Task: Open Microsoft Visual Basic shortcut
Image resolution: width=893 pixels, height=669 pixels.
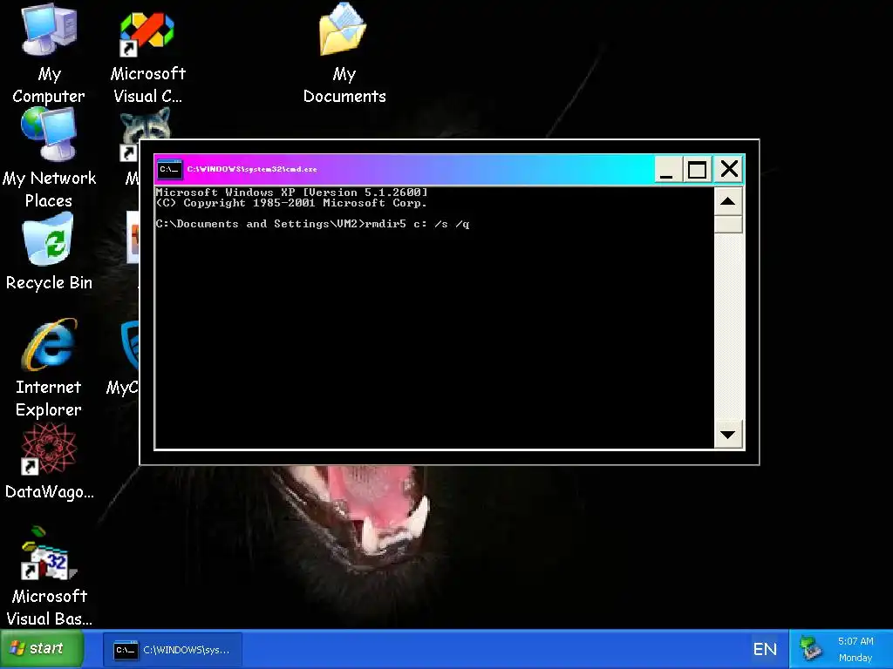Action: [49, 577]
